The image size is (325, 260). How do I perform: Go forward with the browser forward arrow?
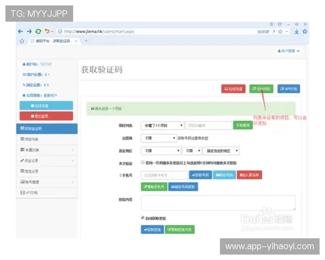[x=29, y=31]
